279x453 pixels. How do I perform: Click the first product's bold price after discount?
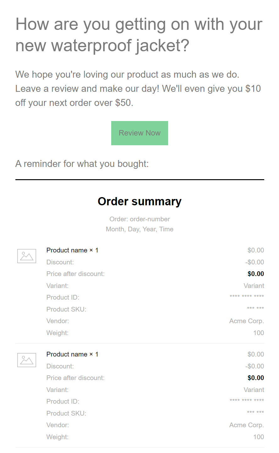256,274
